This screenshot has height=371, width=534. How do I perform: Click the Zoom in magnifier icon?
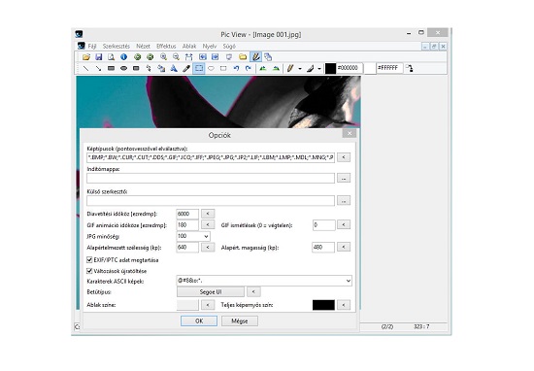click(163, 57)
